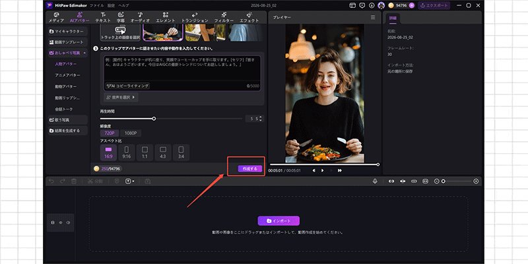Select 1080P resolution
The width and height of the screenshot is (528, 264).
click(131, 133)
